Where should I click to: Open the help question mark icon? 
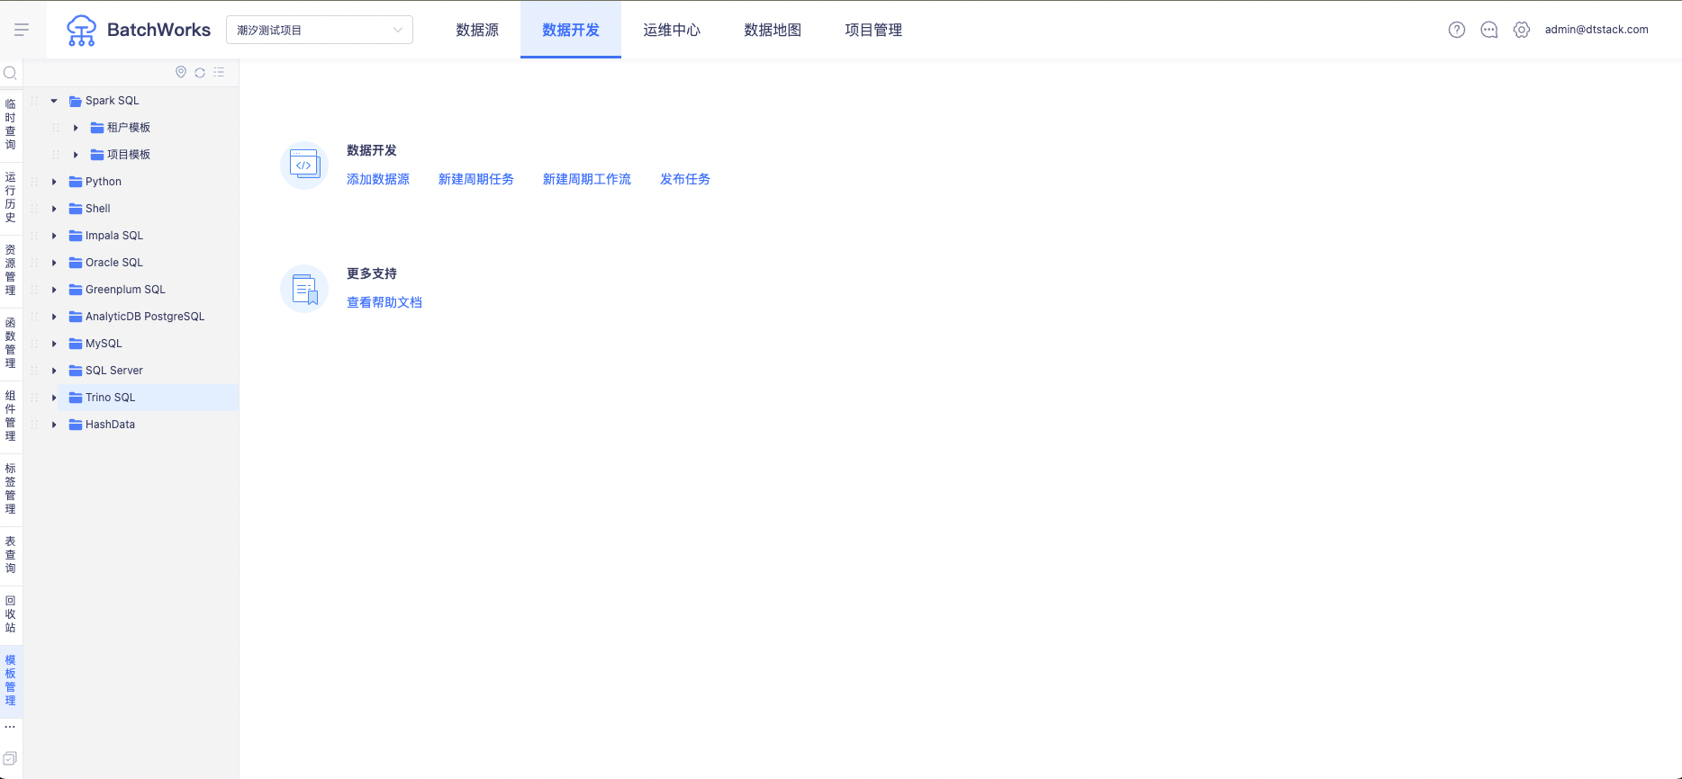[1456, 30]
